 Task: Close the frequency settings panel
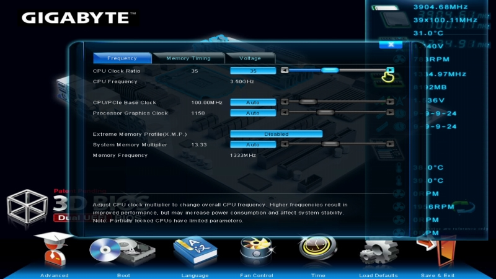pyautogui.click(x=391, y=44)
